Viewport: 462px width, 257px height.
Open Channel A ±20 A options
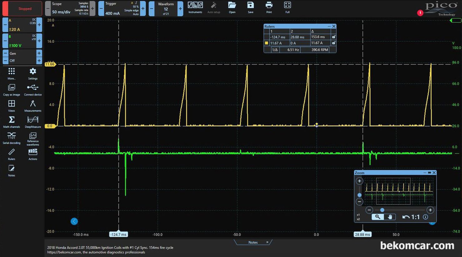tap(22, 25)
